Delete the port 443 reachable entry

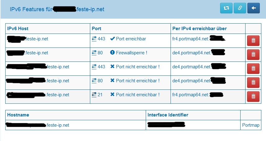[x=253, y=41]
